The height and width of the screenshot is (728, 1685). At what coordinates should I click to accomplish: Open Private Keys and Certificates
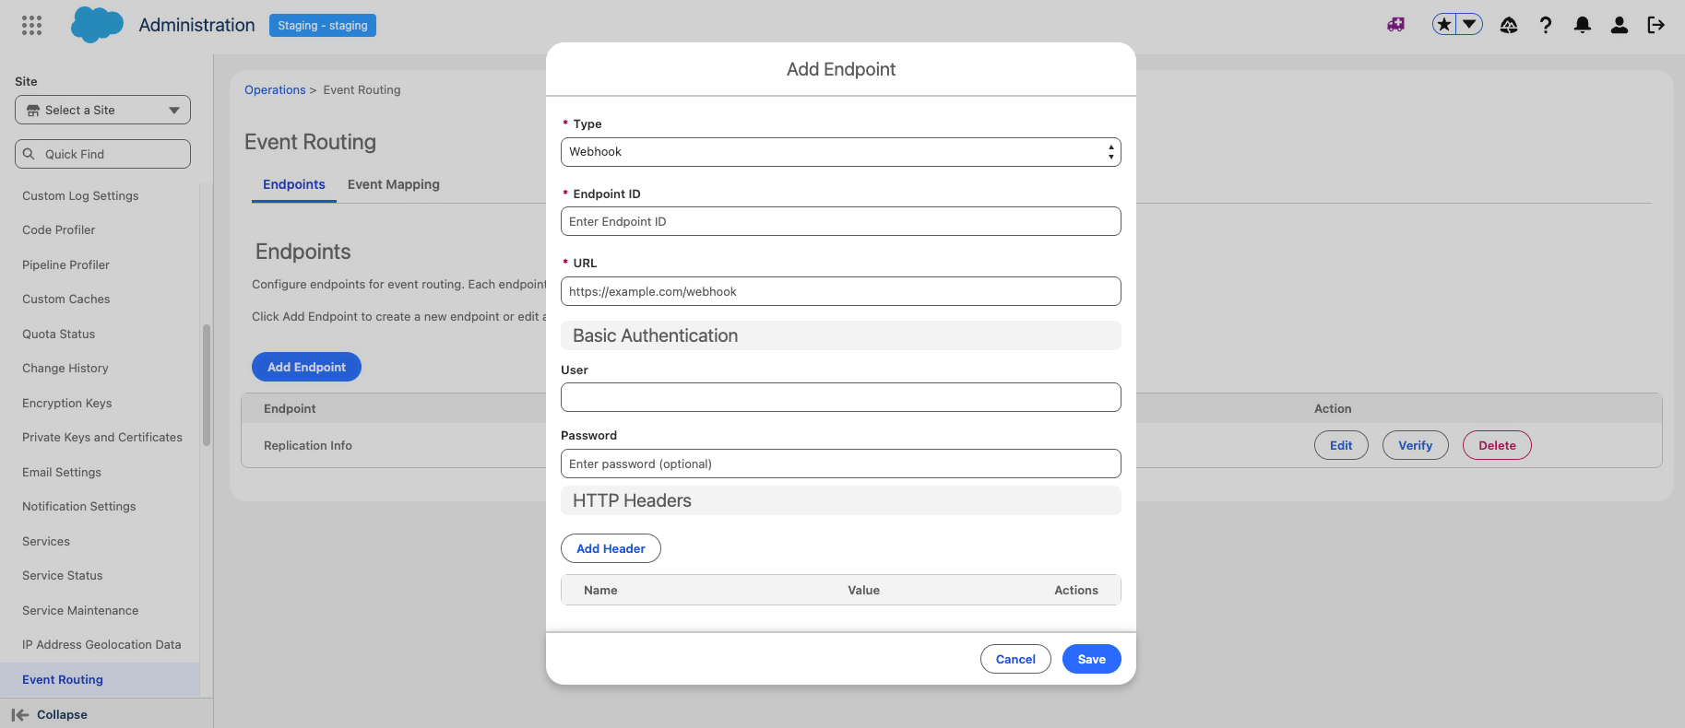coord(102,437)
